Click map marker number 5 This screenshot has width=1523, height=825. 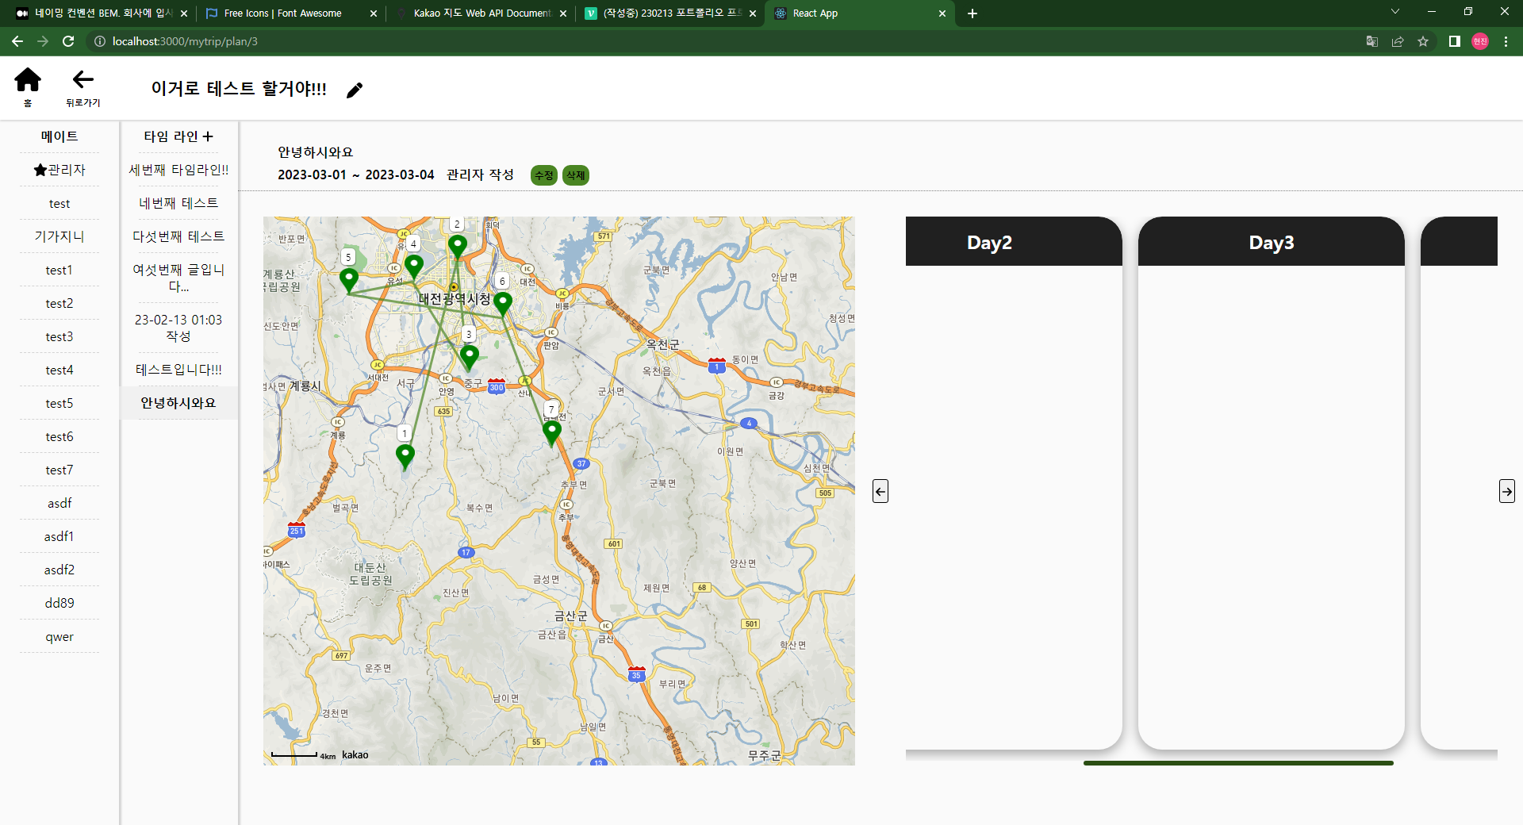pos(349,279)
